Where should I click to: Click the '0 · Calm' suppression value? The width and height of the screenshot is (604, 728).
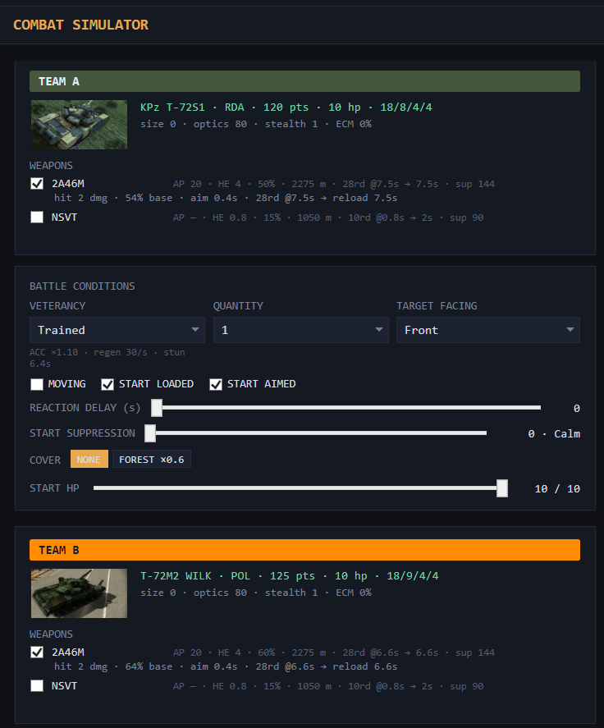click(x=554, y=433)
